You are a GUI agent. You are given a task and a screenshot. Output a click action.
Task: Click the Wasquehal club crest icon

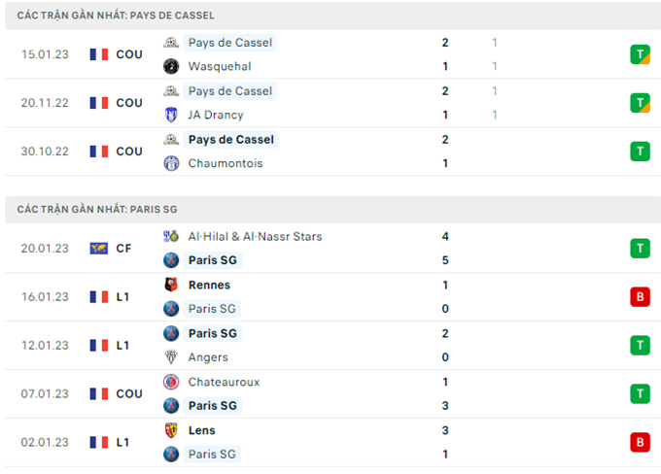coord(171,66)
